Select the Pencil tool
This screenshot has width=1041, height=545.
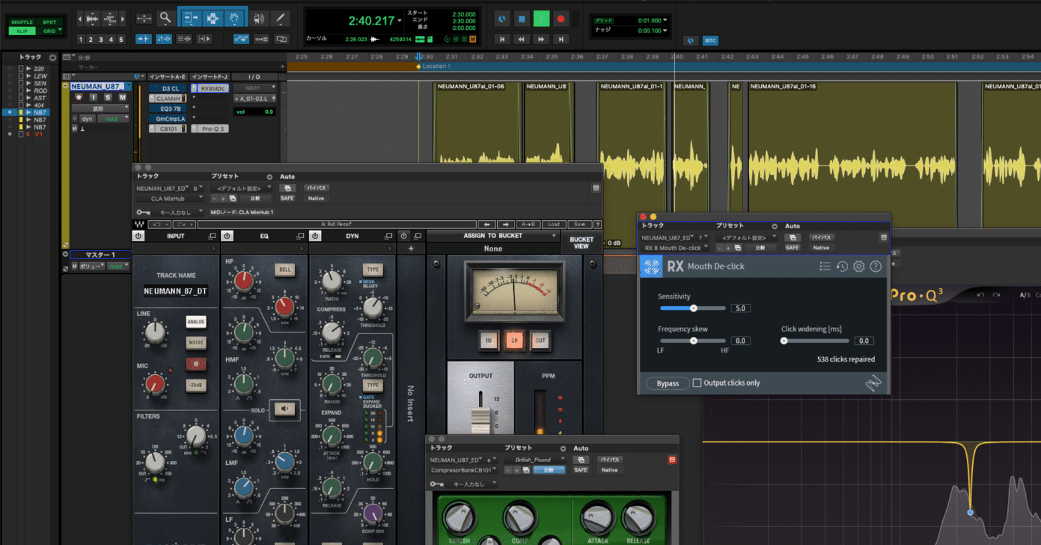(281, 18)
